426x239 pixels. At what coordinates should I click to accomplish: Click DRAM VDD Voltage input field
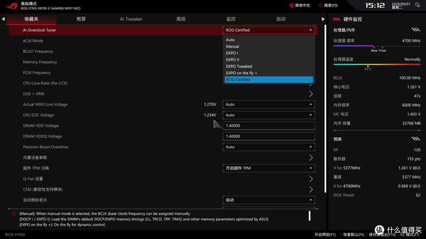coord(269,126)
